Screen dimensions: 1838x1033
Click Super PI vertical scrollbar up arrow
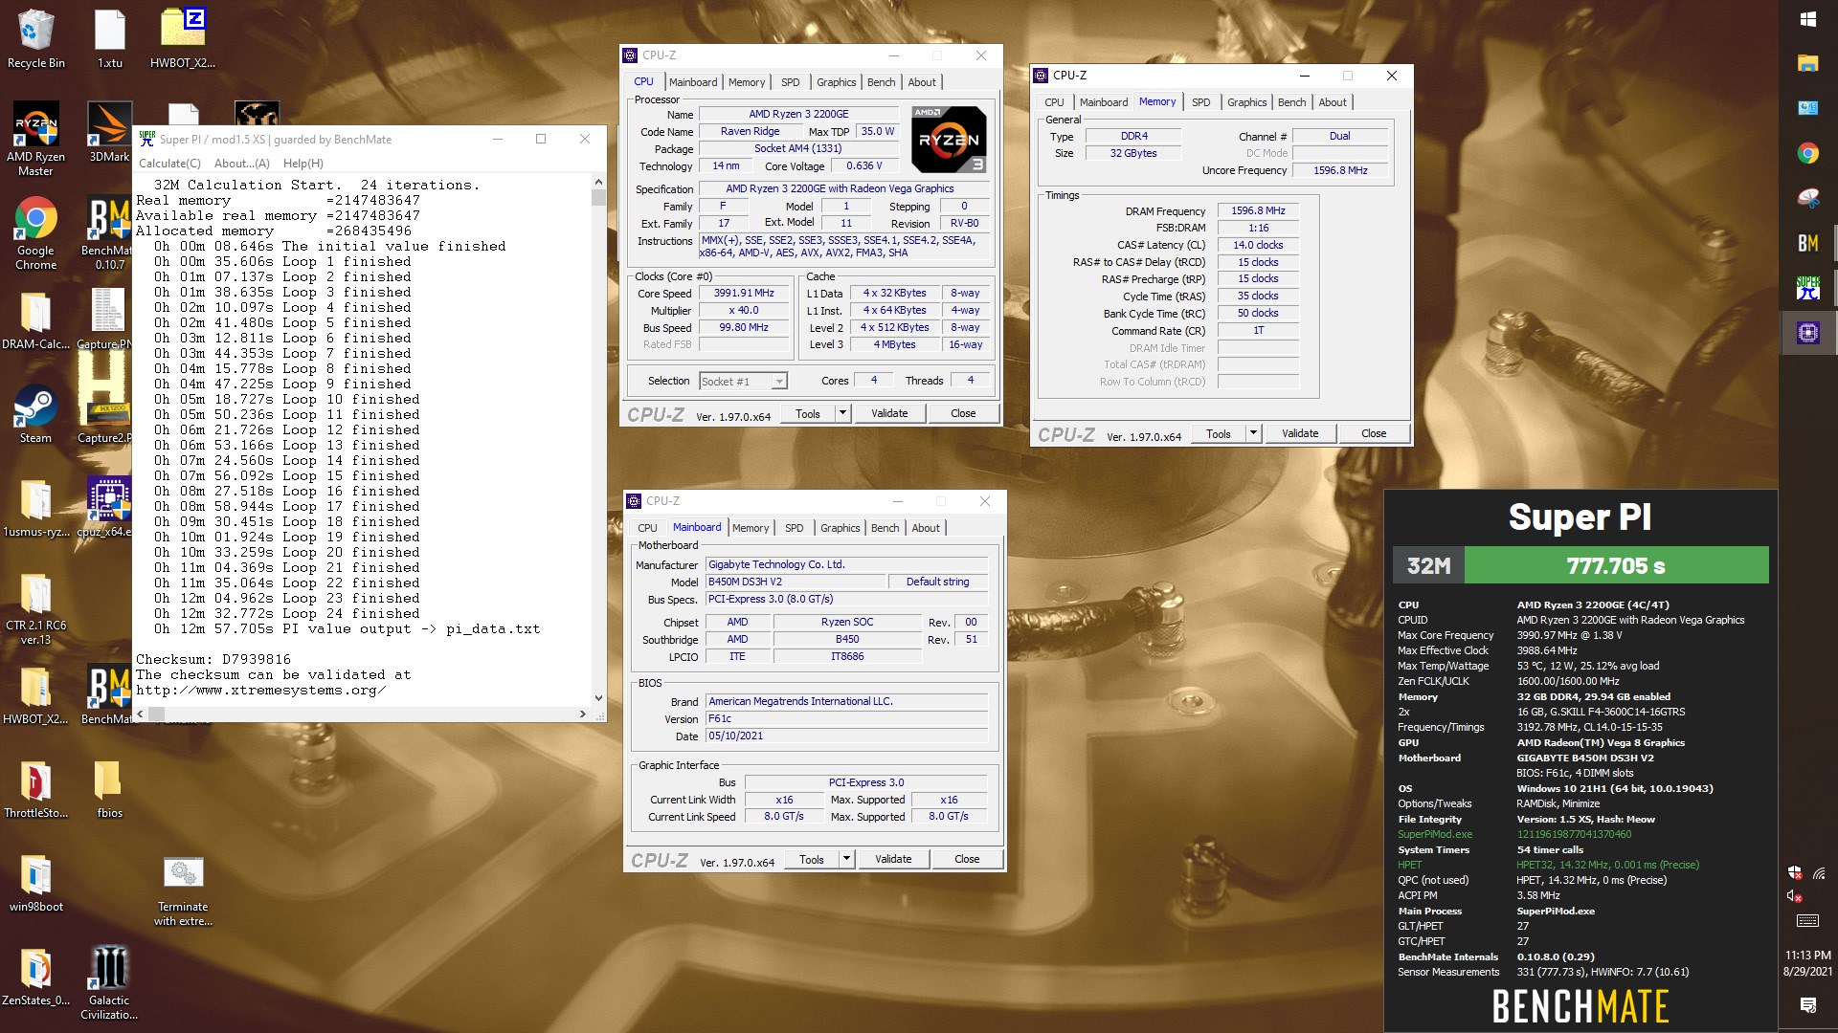point(598,182)
